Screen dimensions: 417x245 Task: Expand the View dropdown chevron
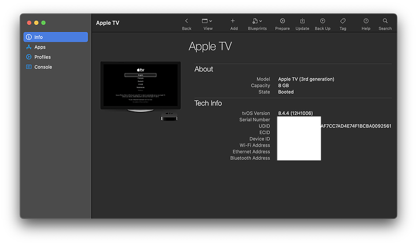pyautogui.click(x=211, y=21)
